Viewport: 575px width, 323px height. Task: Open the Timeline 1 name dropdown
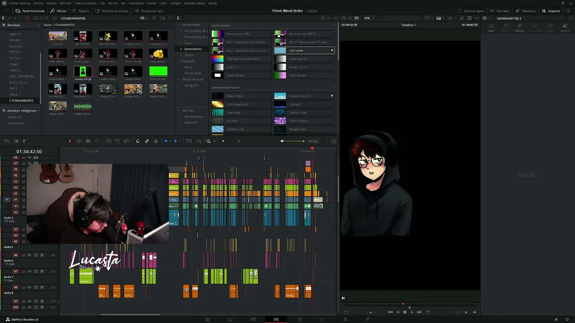[x=410, y=25]
